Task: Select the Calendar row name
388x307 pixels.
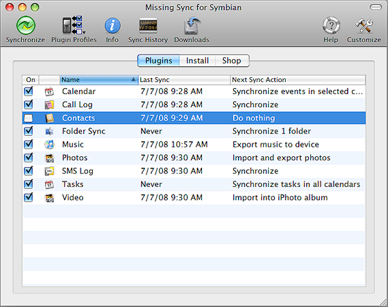Action: (78, 91)
